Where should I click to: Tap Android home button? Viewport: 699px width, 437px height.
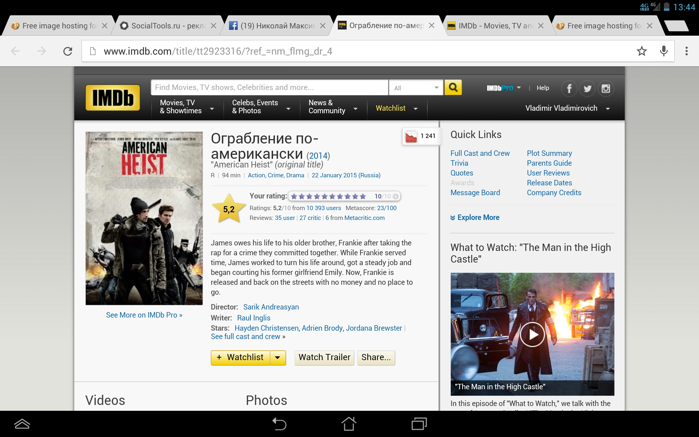coord(349,424)
